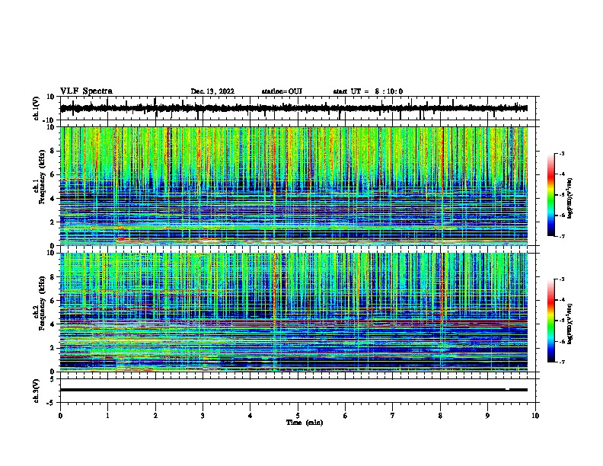The height and width of the screenshot is (466, 603).
Task: Click time axis tick label "6"
Action: click(x=346, y=416)
